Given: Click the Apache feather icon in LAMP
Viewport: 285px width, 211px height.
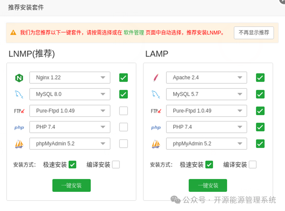Looking at the screenshot, I should [x=156, y=78].
